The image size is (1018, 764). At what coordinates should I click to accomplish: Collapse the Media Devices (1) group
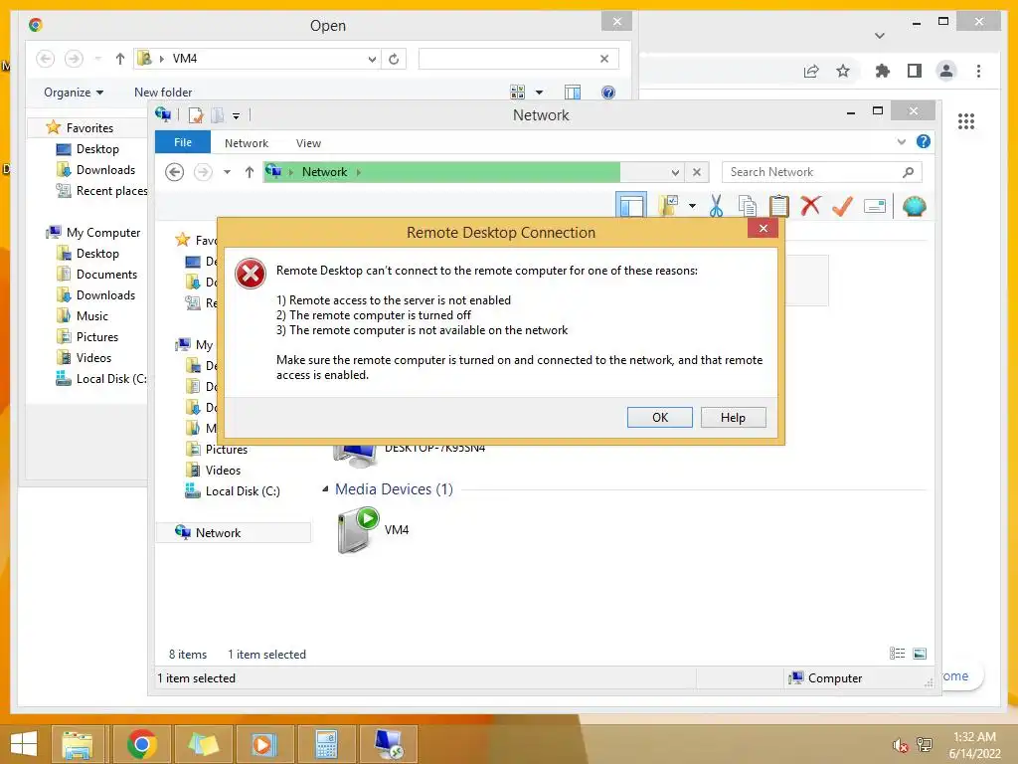[325, 489]
